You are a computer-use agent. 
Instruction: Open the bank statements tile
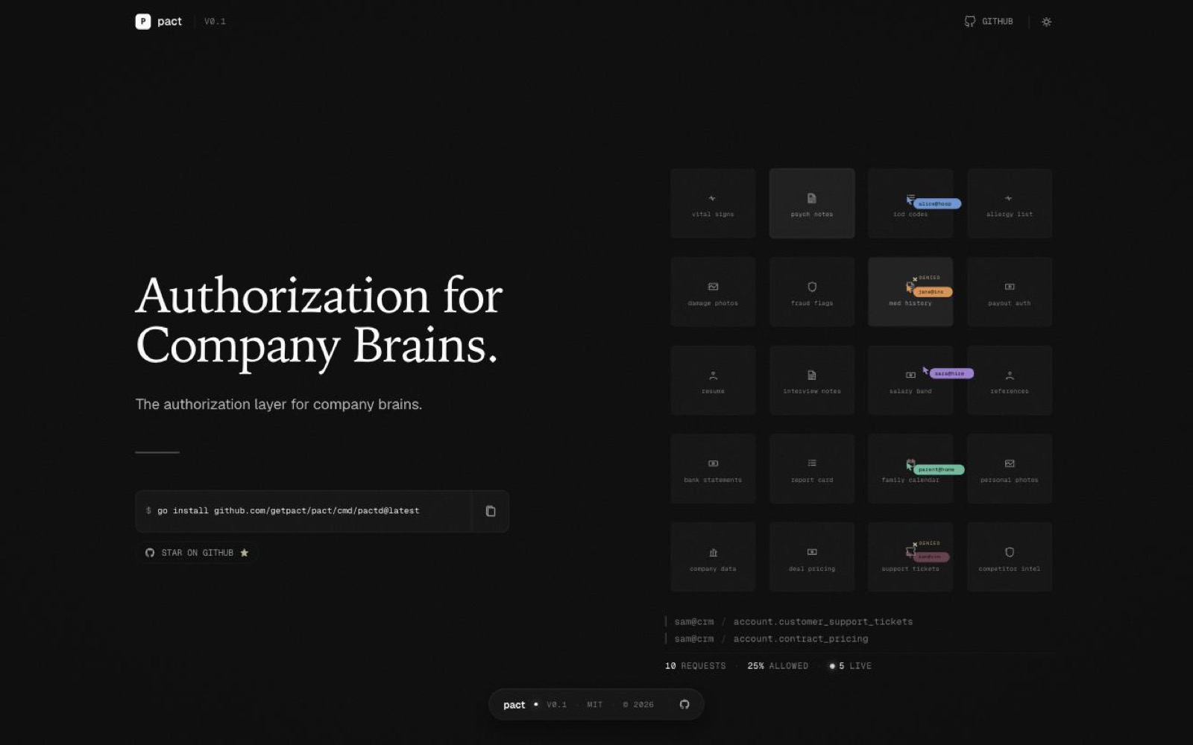click(x=713, y=469)
